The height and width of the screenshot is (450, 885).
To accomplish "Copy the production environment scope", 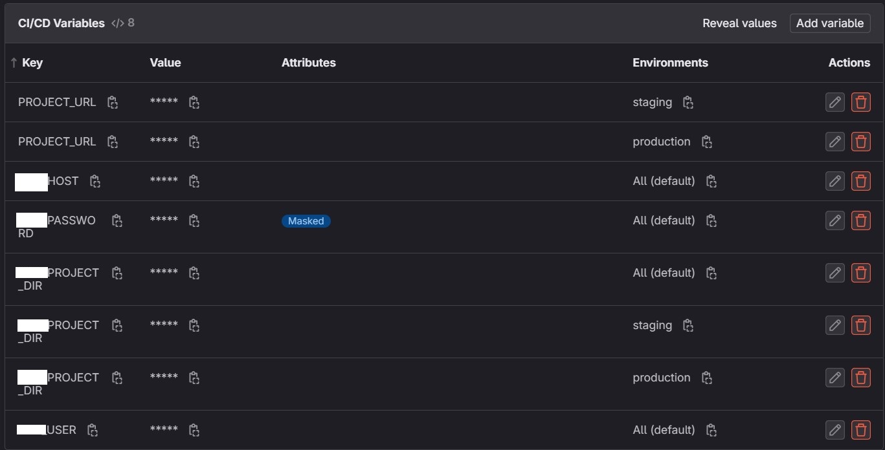I will click(x=706, y=142).
